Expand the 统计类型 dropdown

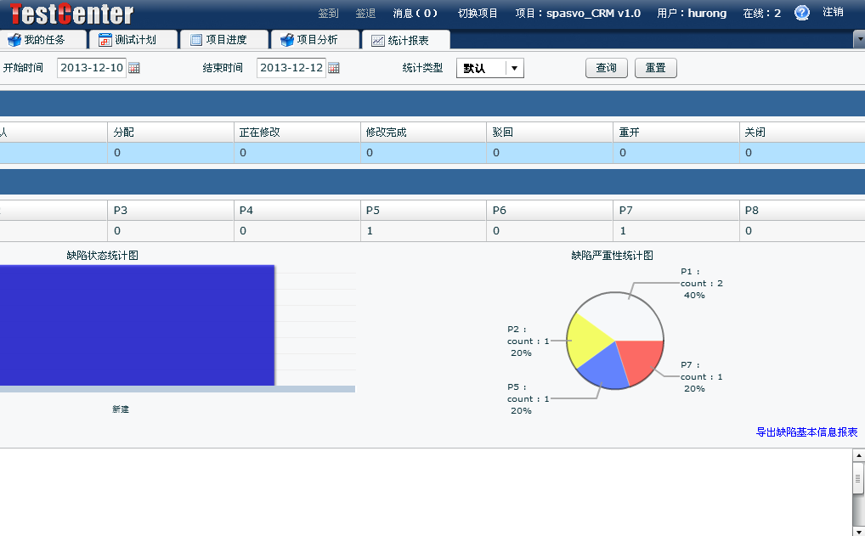514,68
